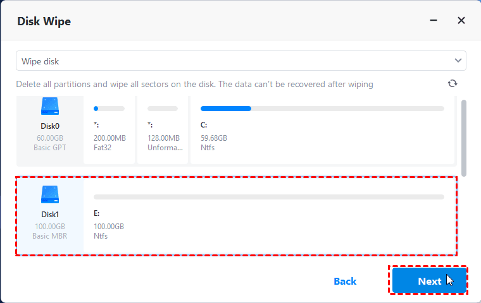The width and height of the screenshot is (481, 303).
Task: Click the C: partition usage bar
Action: click(x=322, y=109)
